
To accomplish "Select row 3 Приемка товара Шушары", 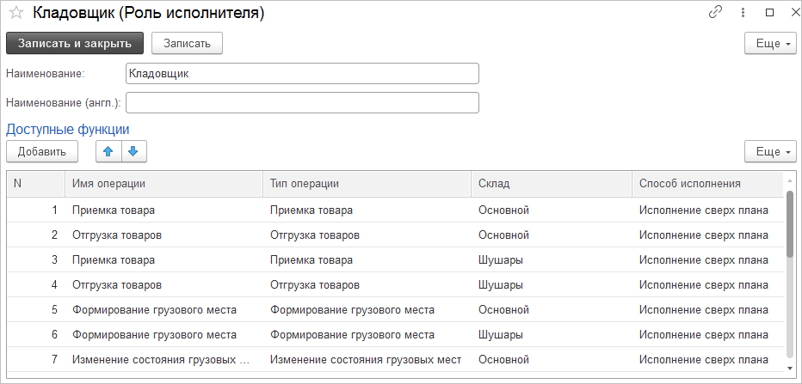I will click(395, 260).
